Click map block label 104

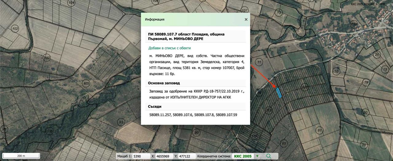72,3
